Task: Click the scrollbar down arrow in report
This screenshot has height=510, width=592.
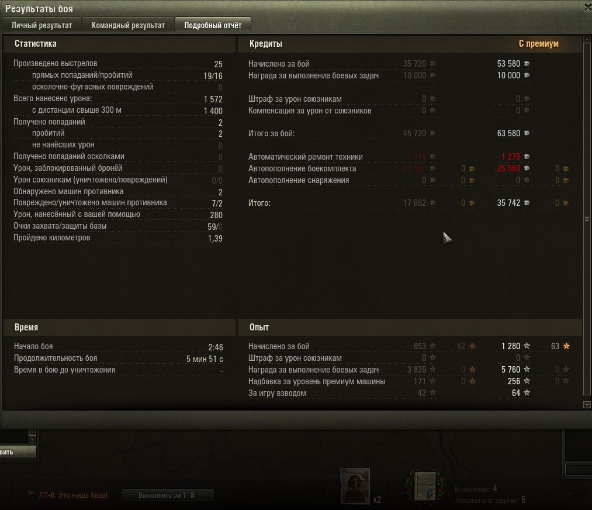Action: [x=587, y=404]
